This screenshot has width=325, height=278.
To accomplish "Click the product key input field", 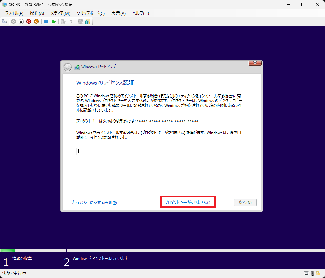I will [x=115, y=151].
